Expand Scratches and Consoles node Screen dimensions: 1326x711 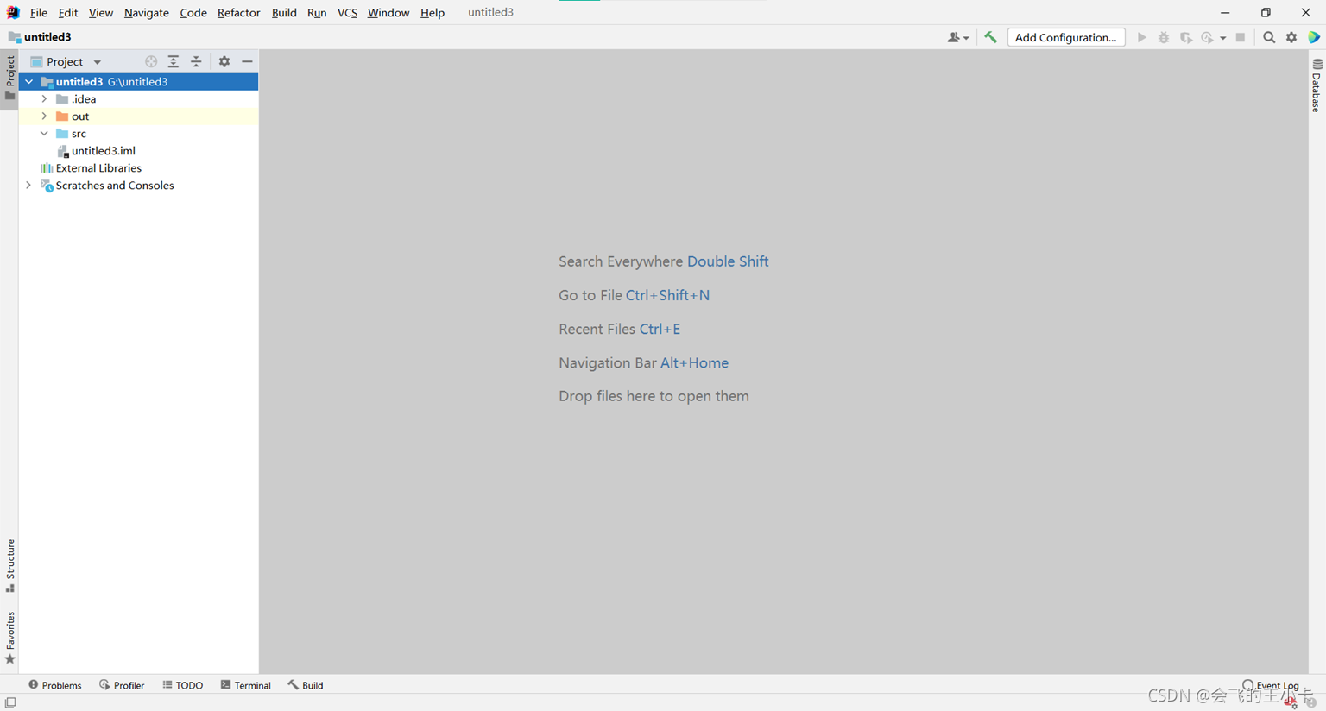point(29,186)
